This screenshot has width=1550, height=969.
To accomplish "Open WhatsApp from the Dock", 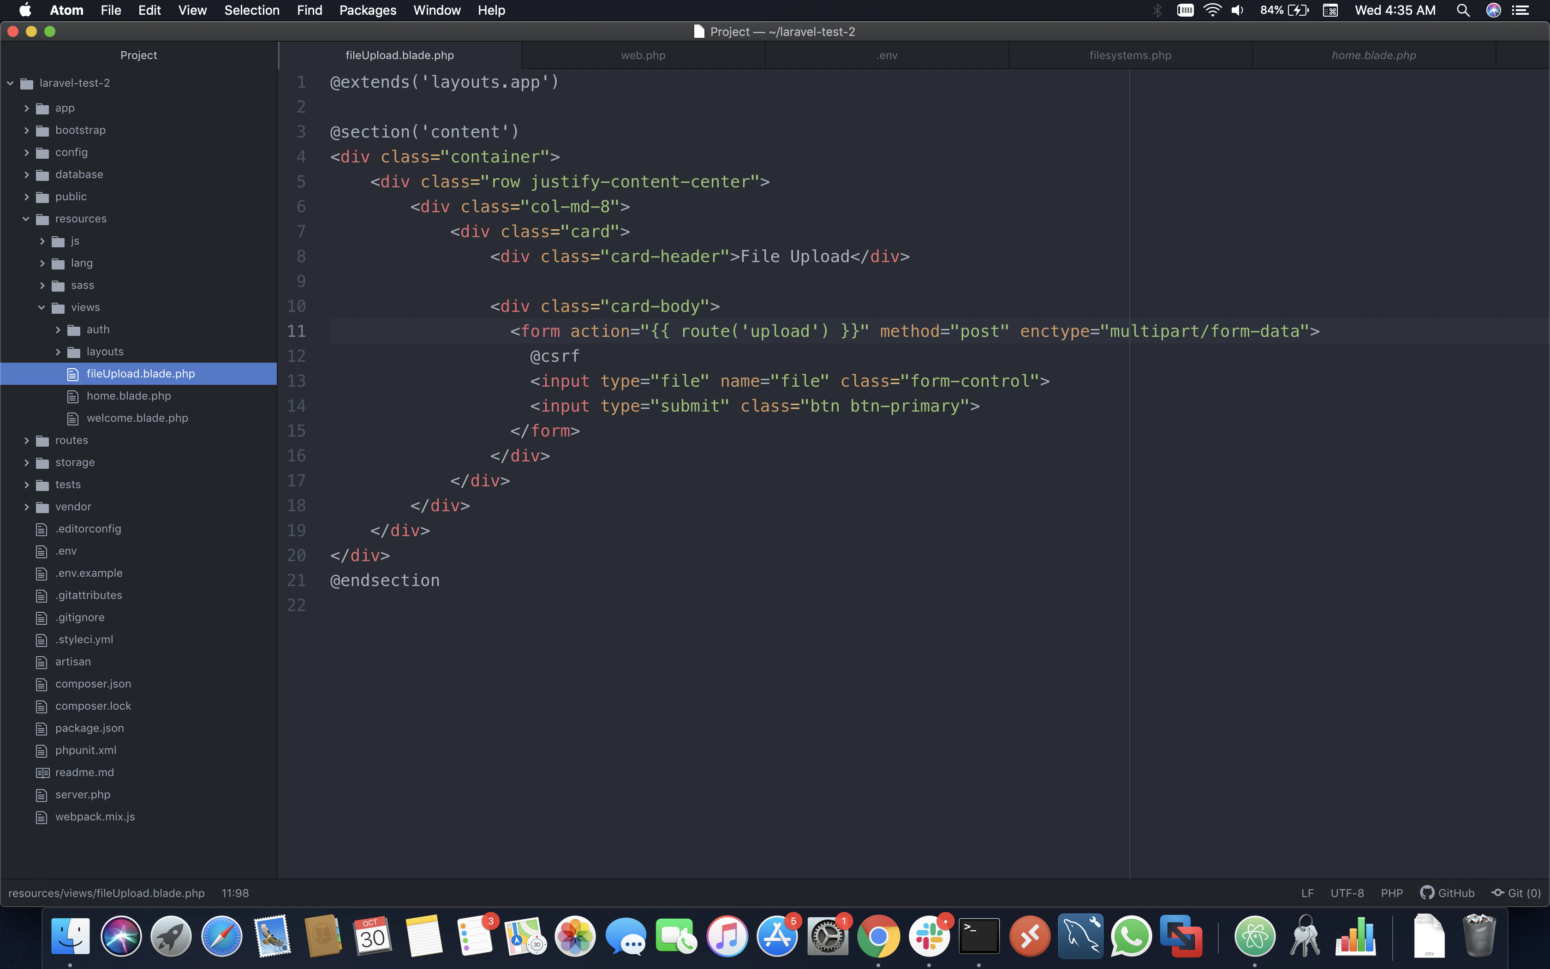I will pos(1131,936).
